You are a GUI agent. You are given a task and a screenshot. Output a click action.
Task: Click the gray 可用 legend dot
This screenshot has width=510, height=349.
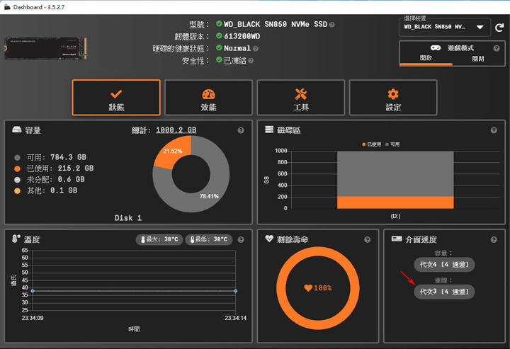point(17,158)
